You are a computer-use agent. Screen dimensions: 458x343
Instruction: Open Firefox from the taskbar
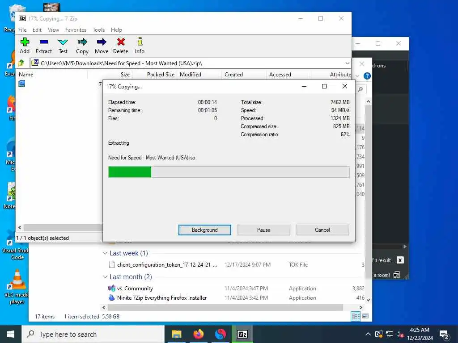click(x=198, y=334)
